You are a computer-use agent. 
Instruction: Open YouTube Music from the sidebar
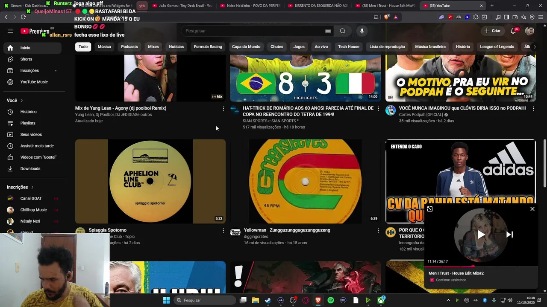pos(32,82)
